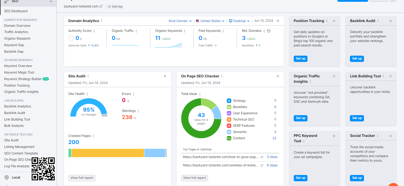Set up the Backlink Audit tool
The image size is (404, 186).
tap(357, 59)
